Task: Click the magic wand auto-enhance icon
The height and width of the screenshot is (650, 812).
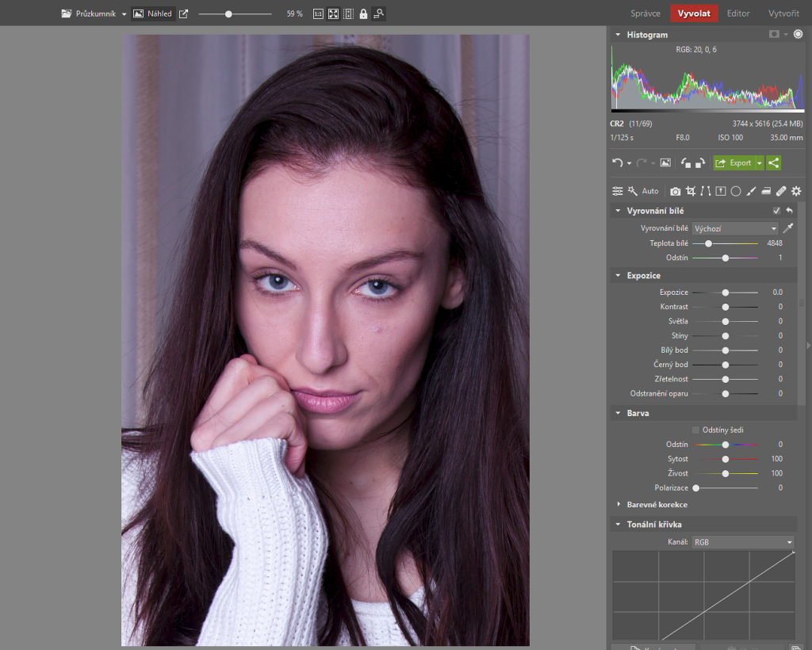Action: 633,191
